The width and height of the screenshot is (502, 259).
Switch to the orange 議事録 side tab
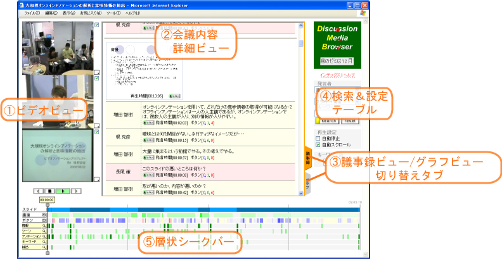pos(307,158)
